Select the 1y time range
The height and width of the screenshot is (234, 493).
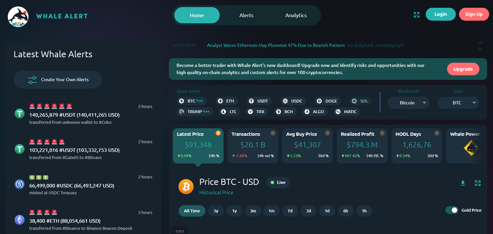[x=235, y=211]
